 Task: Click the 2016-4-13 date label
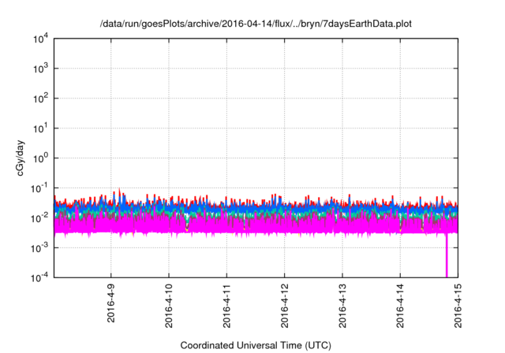pos(342,306)
